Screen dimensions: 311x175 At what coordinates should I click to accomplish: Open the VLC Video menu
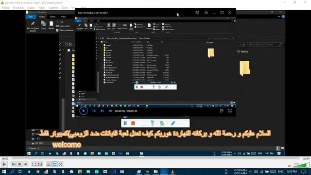pyautogui.click(x=41, y=8)
